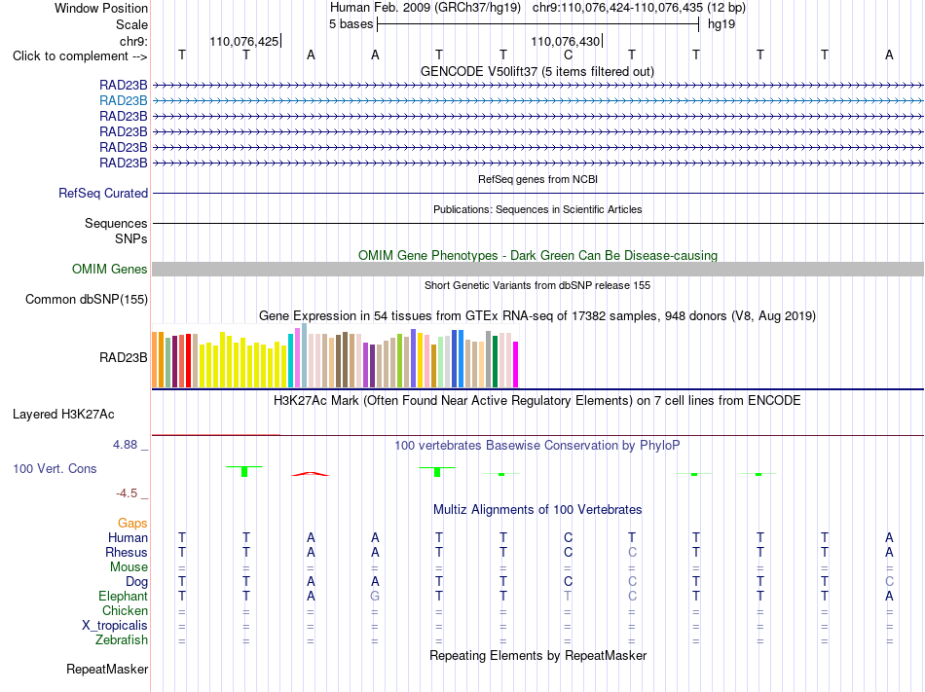Screen dimensions: 925x692
Task: Click 100 vertebrates Basewise Conservation title
Action: coord(536,446)
